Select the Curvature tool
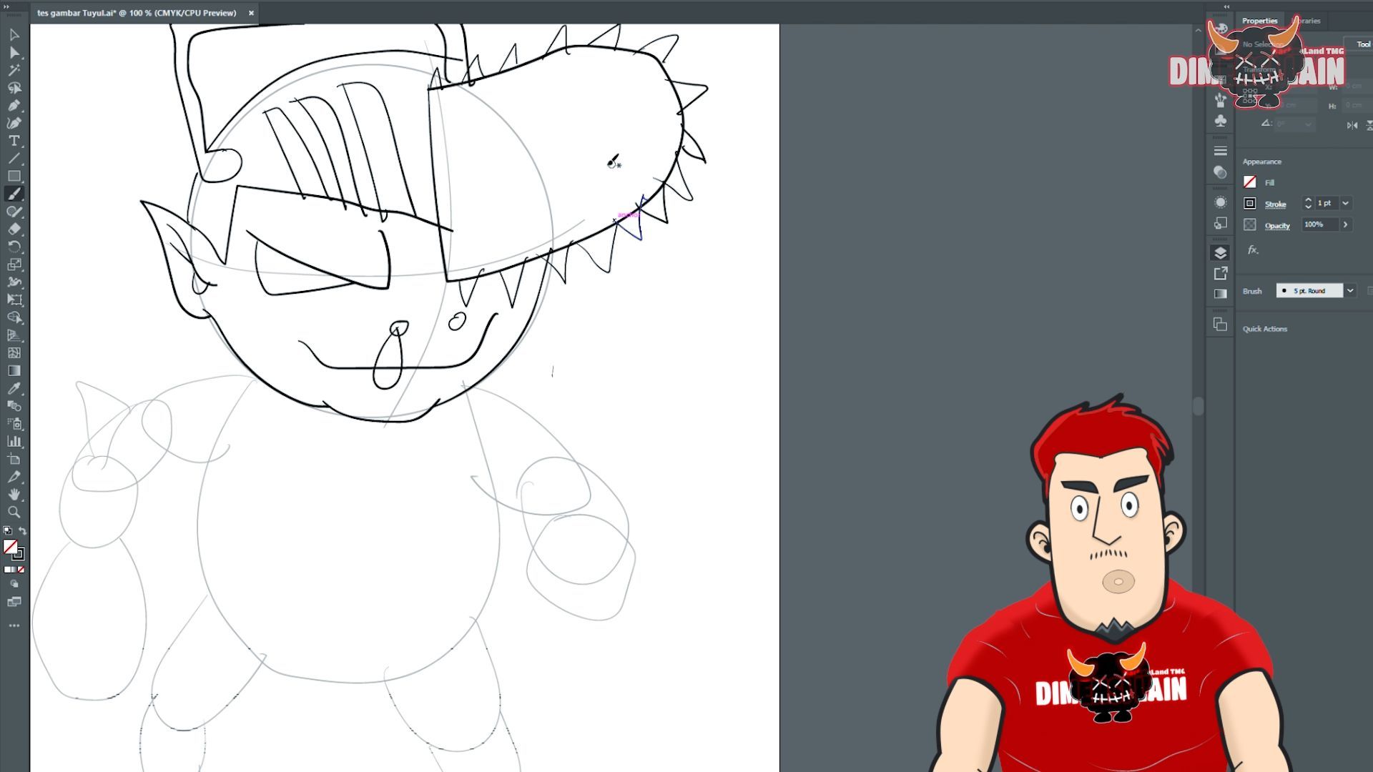This screenshot has height=772, width=1373. [x=14, y=123]
